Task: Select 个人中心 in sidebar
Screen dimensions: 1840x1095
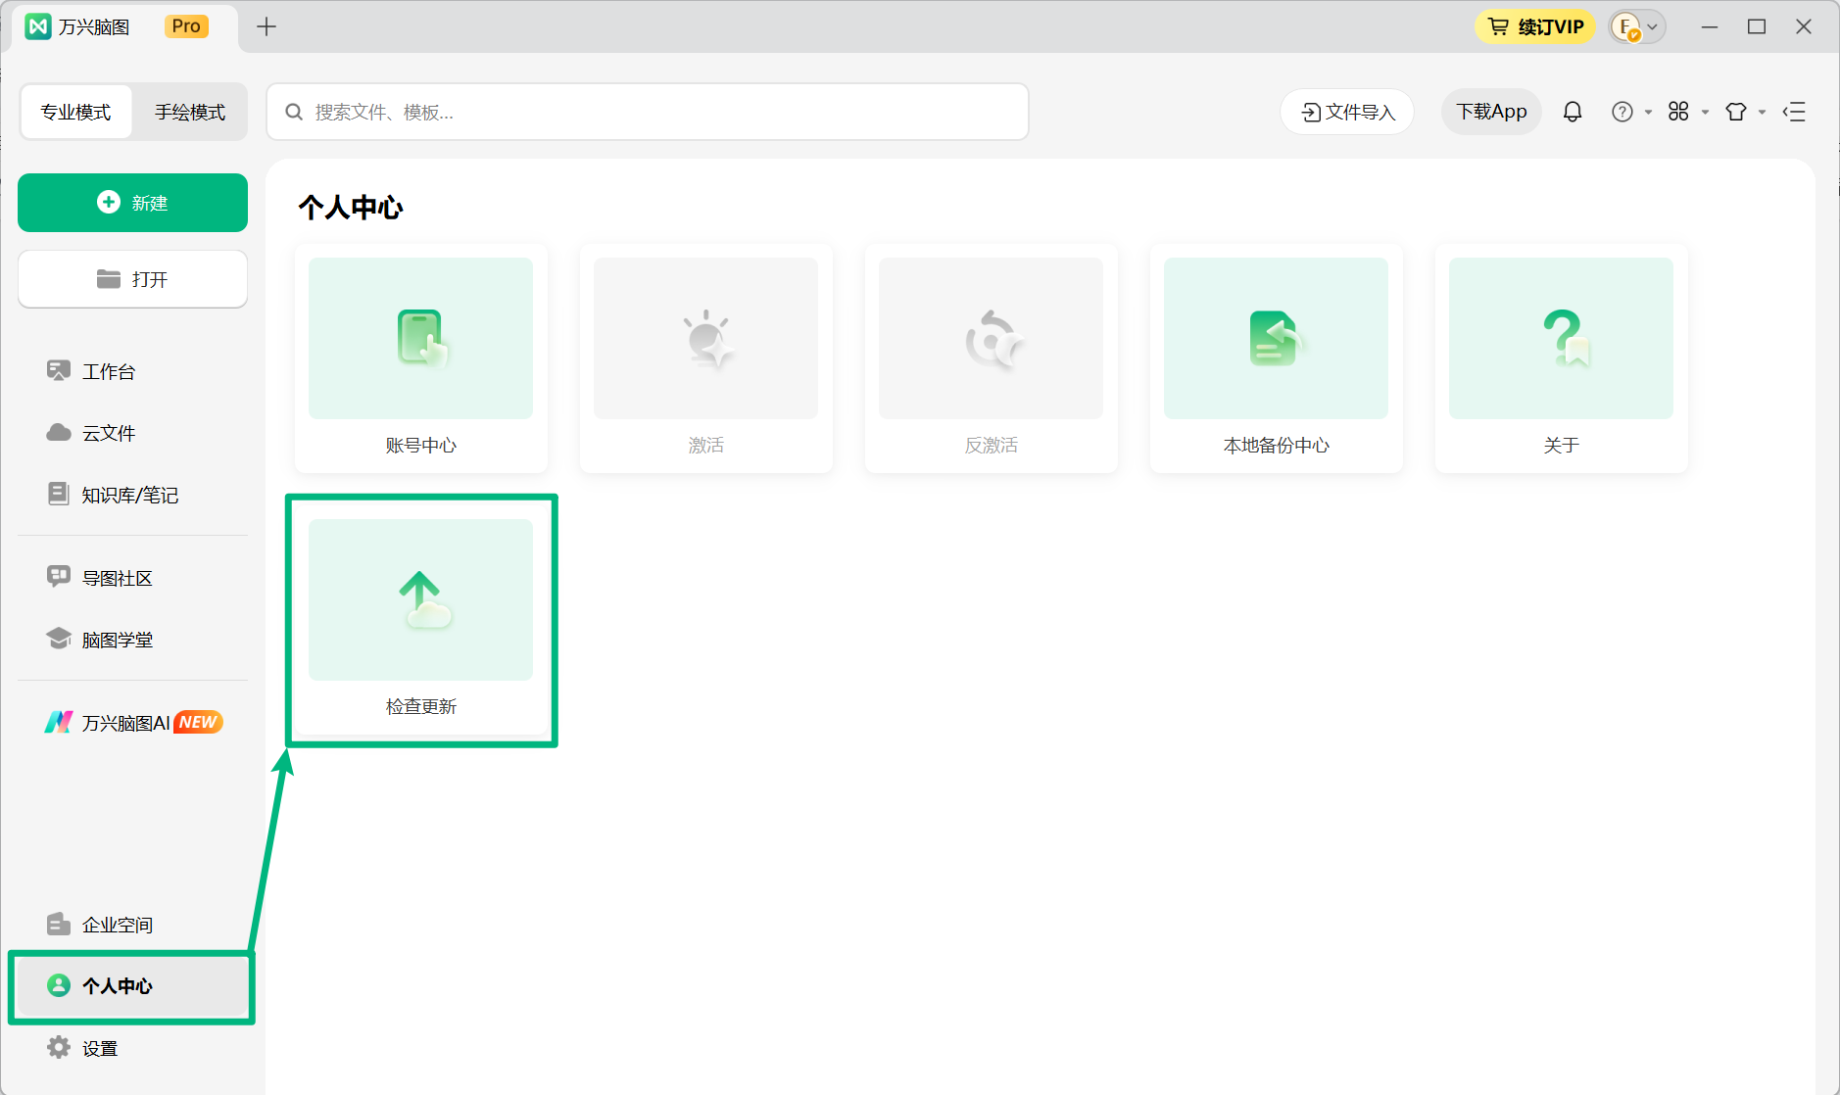Action: point(132,986)
